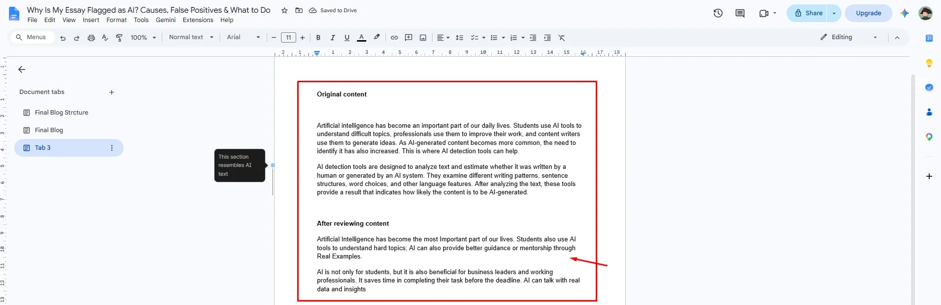Open Google Calendar side panel
Screen dimensions: 941x305
click(x=929, y=38)
